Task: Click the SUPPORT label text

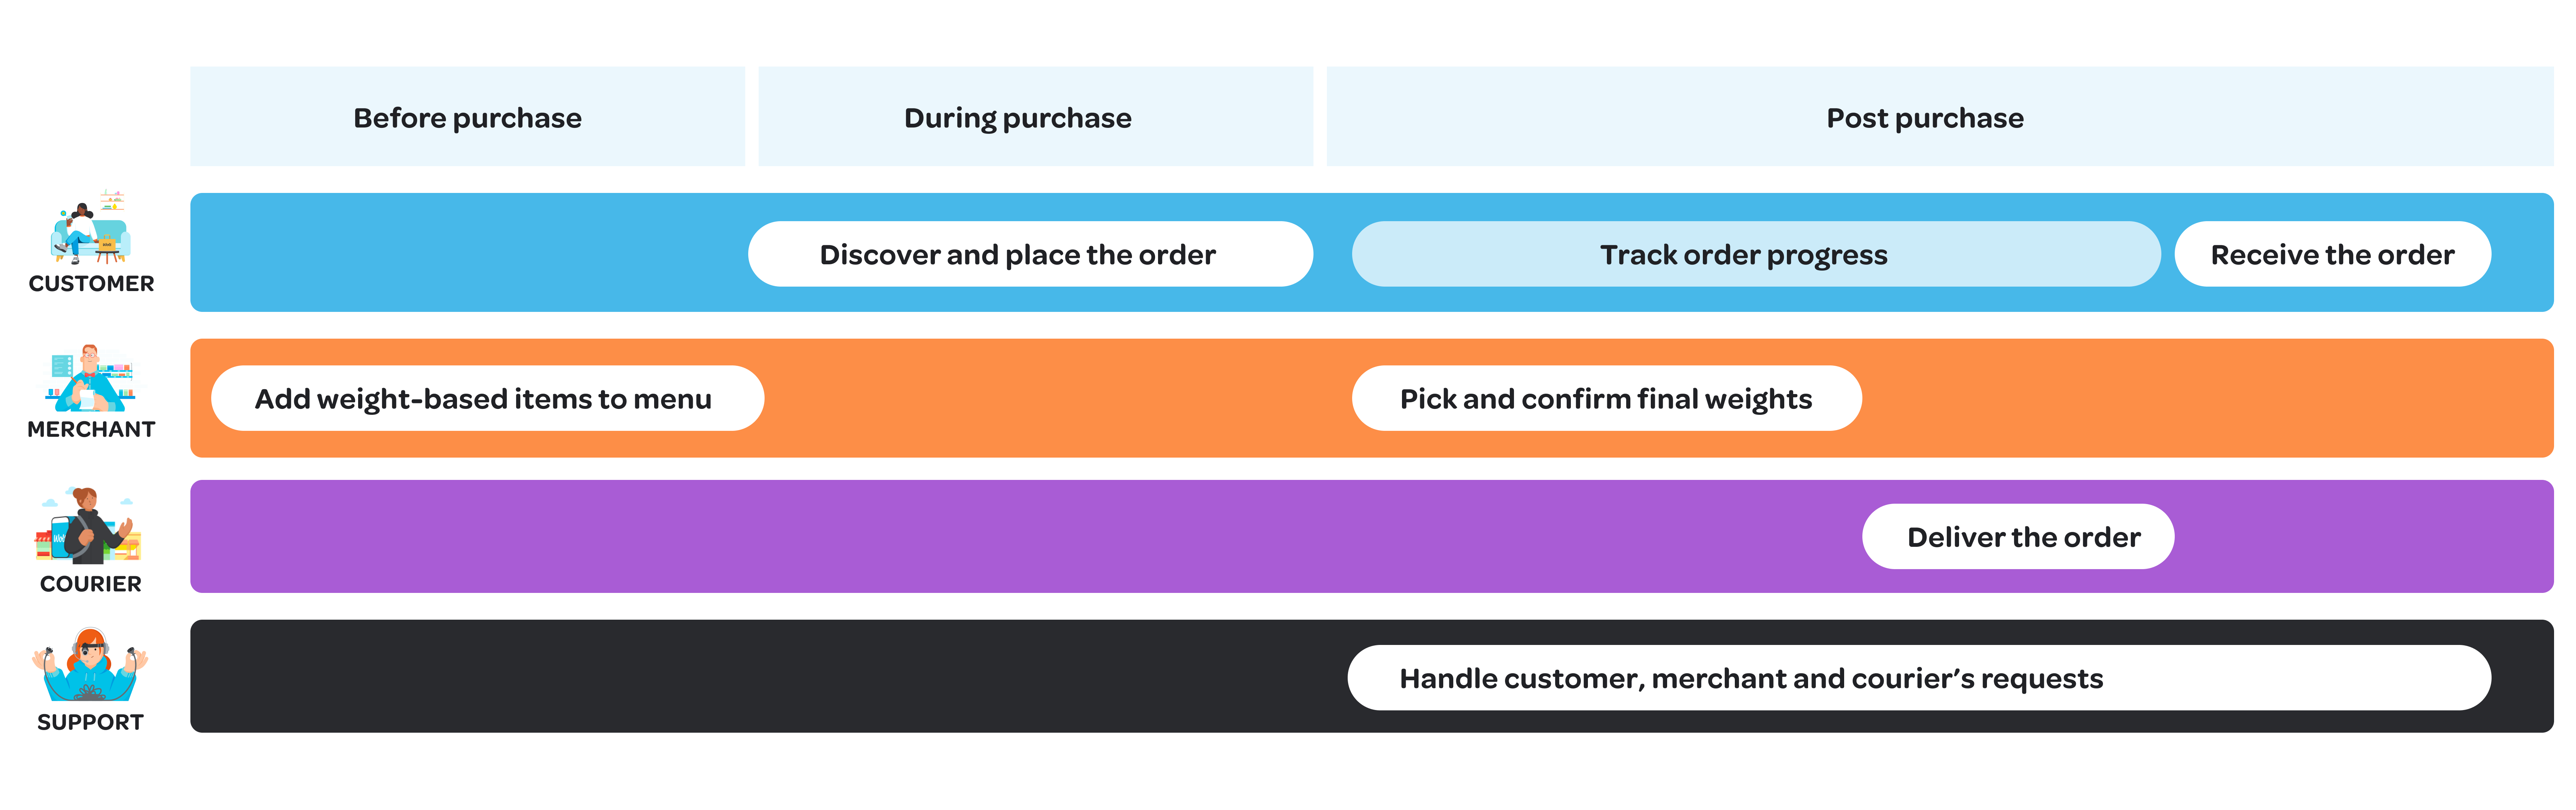Action: pyautogui.click(x=91, y=722)
